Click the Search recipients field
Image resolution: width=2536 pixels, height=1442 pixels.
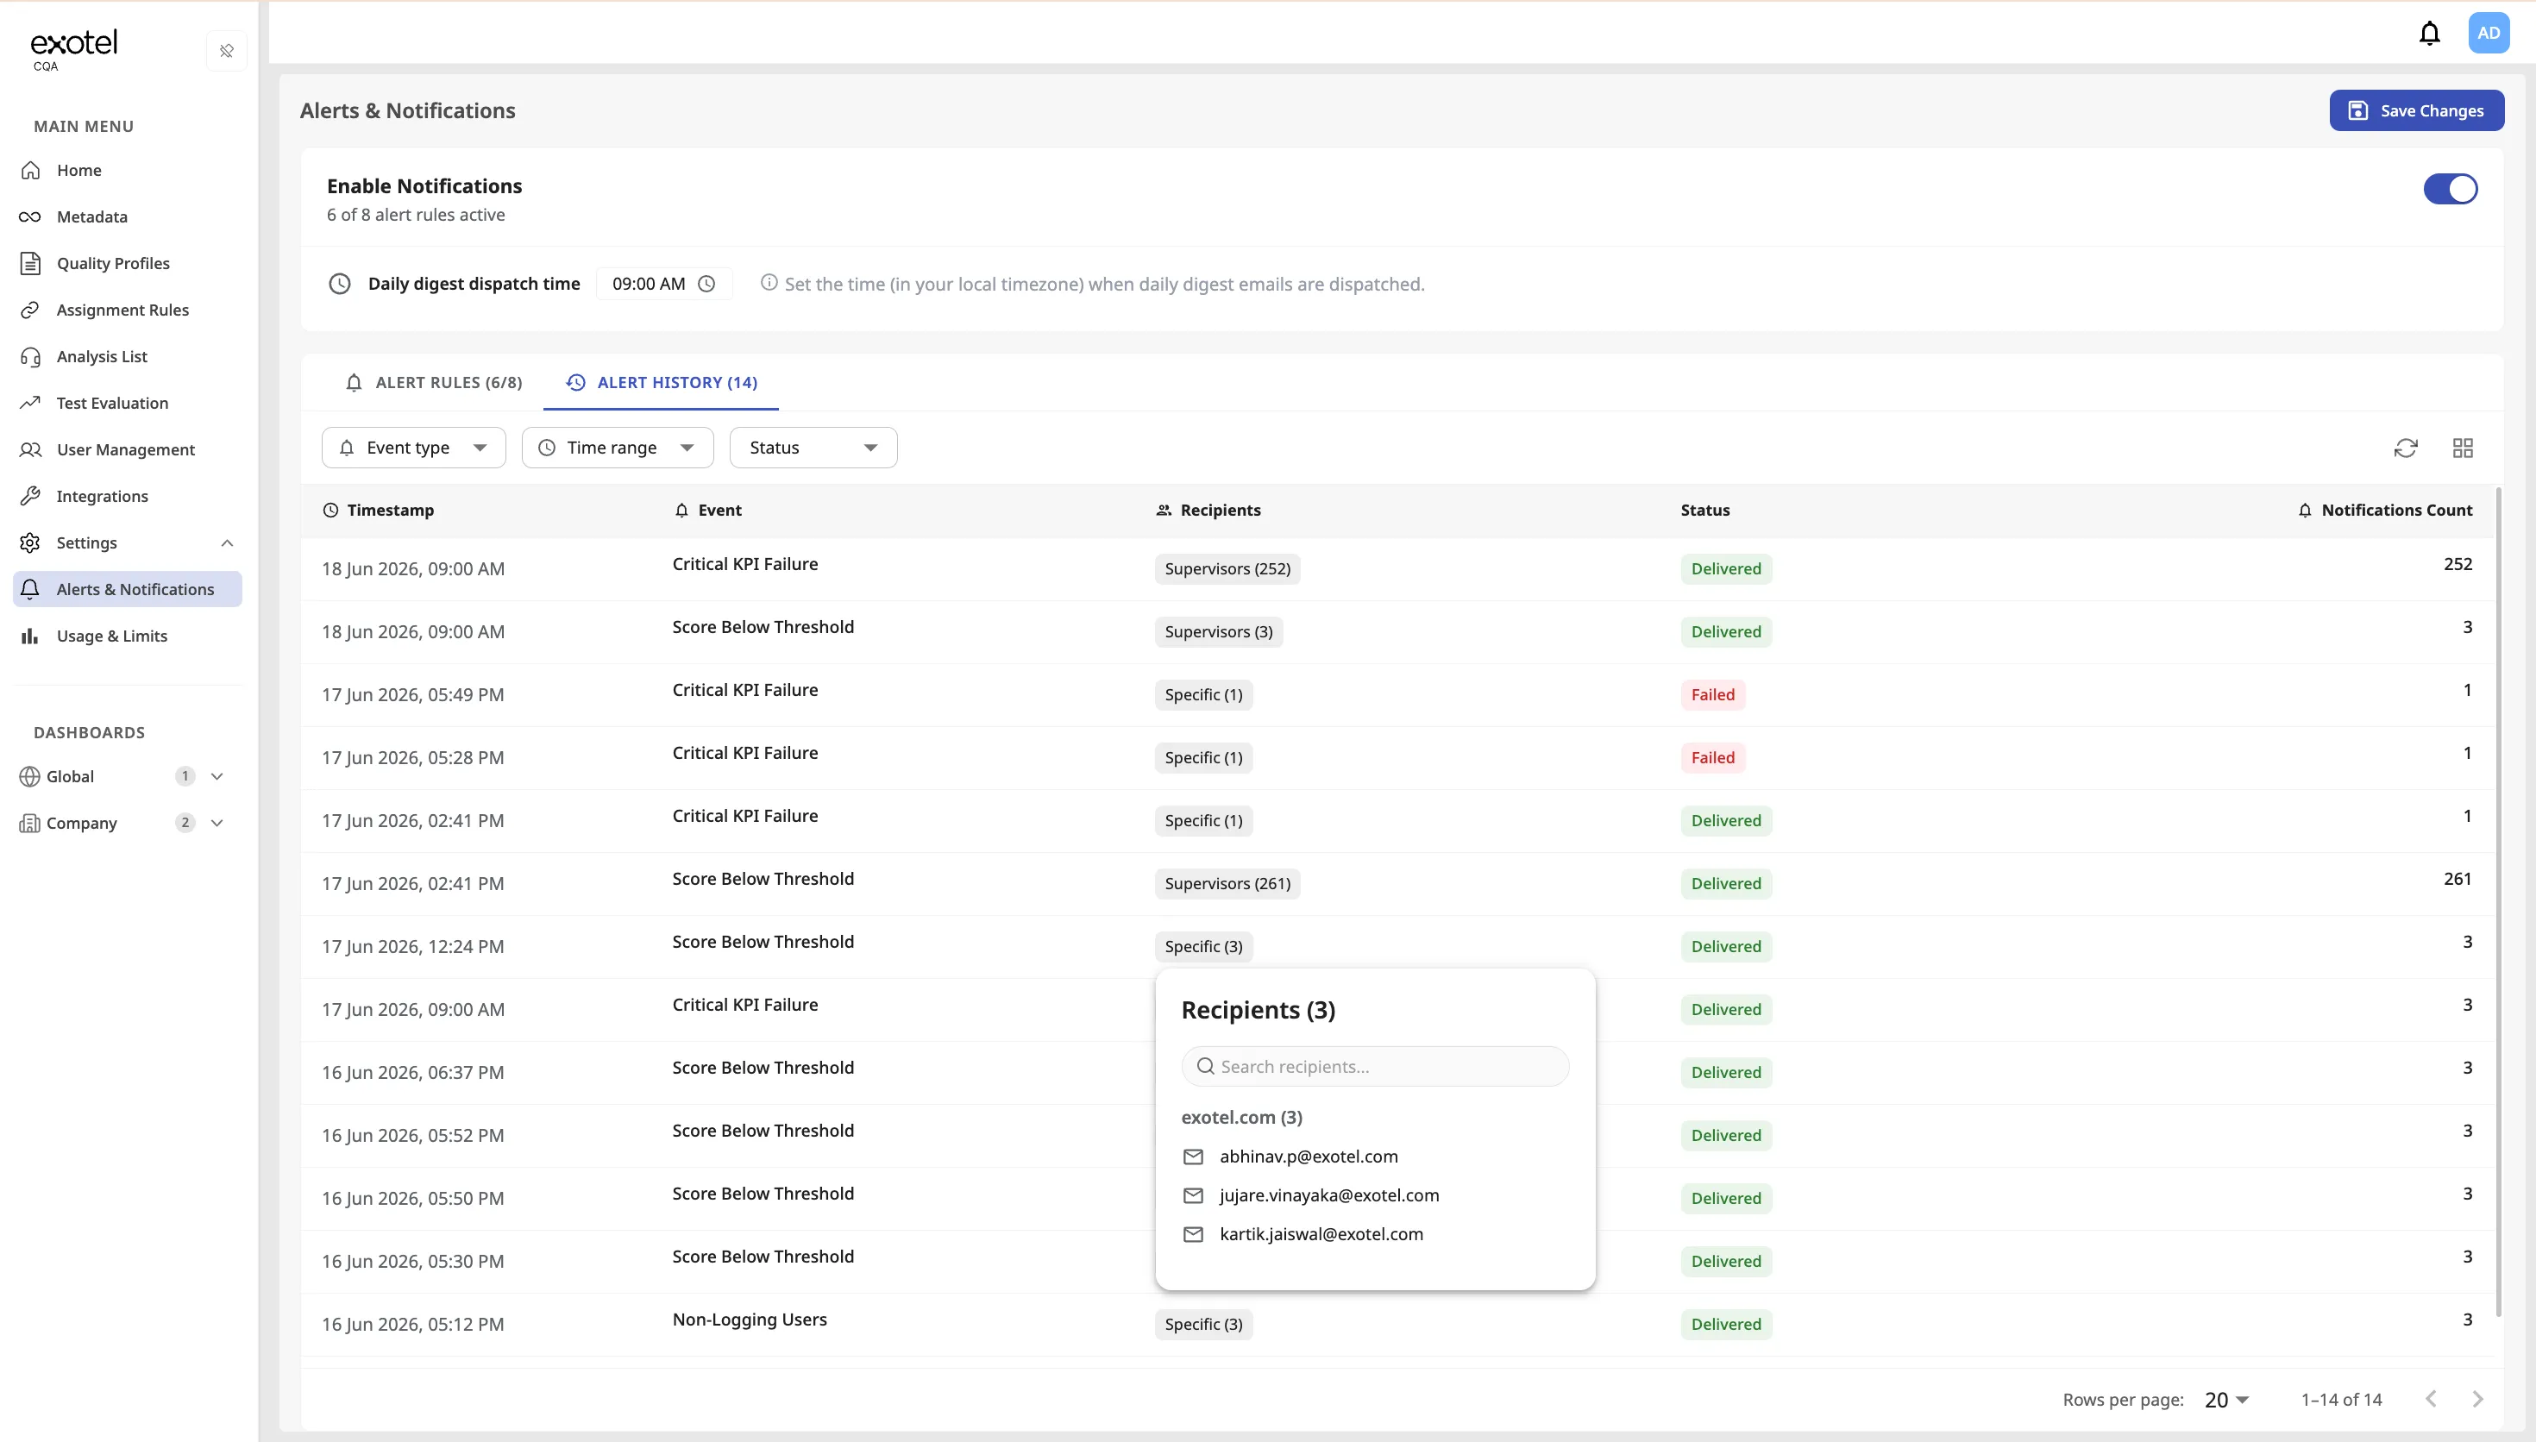[x=1374, y=1067]
